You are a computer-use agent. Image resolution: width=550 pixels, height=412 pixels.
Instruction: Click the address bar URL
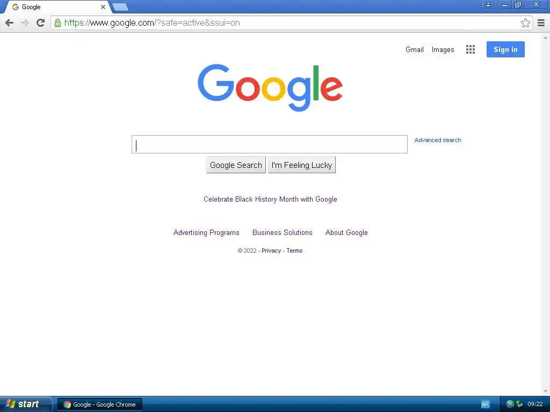pyautogui.click(x=152, y=23)
